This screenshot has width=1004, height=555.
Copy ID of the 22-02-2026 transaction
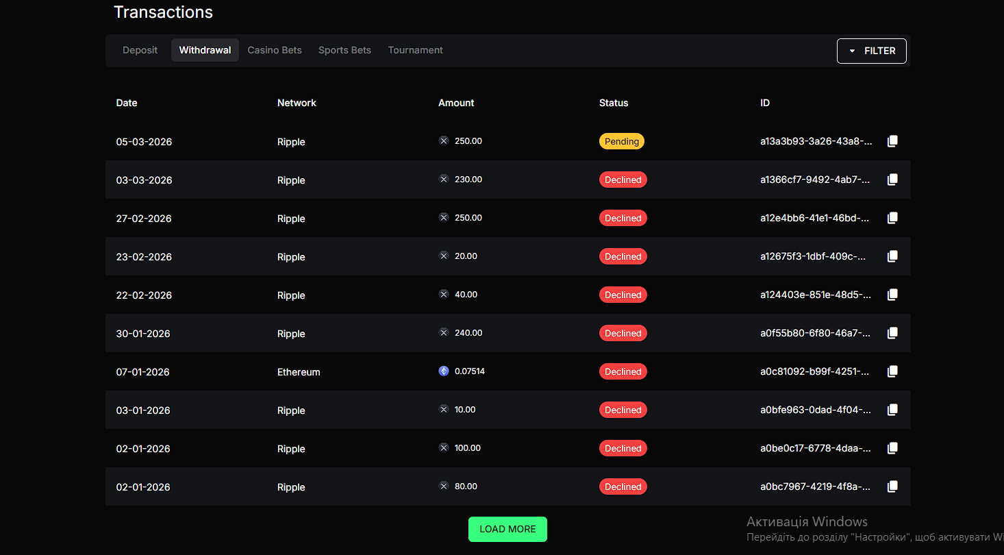coord(892,295)
